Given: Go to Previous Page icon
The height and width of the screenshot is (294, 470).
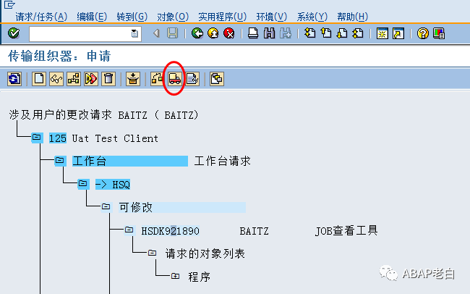Looking at the screenshot, I should click(326, 33).
